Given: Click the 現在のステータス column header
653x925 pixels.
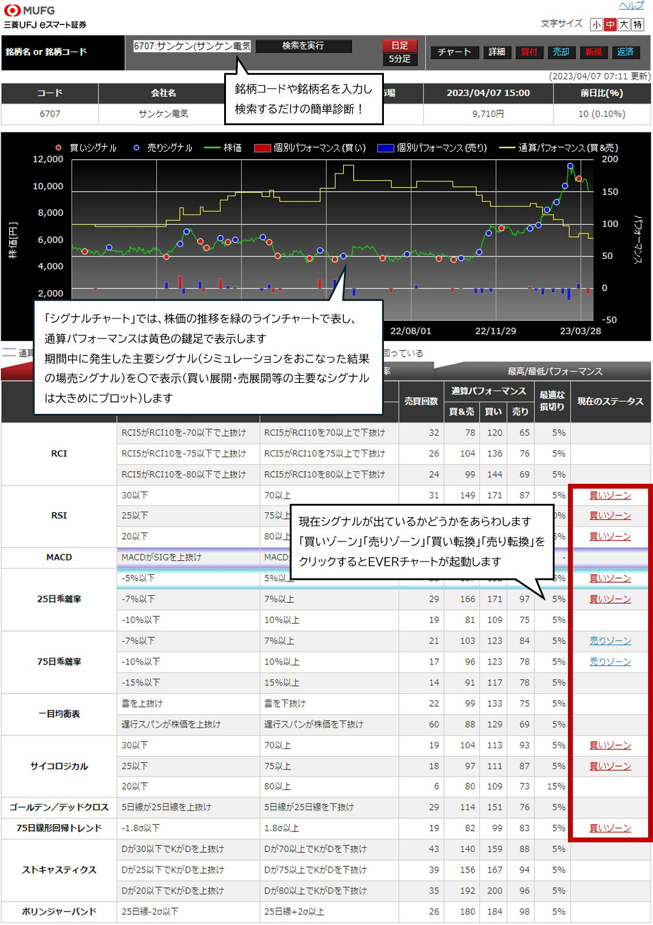Looking at the screenshot, I should click(x=610, y=401).
